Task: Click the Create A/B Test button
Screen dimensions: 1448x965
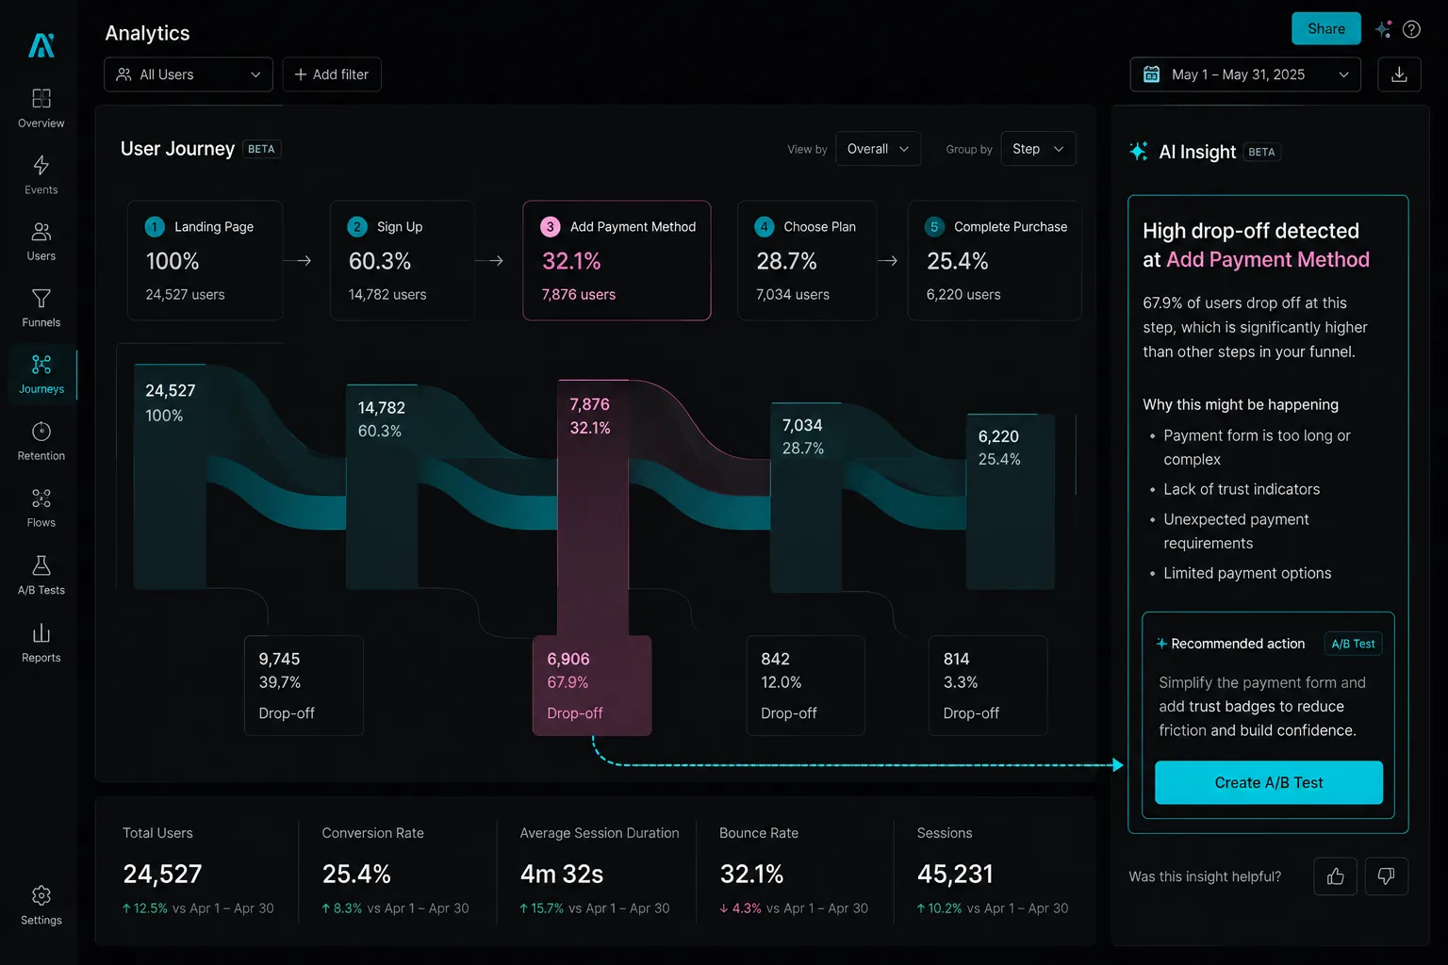Action: (x=1269, y=782)
